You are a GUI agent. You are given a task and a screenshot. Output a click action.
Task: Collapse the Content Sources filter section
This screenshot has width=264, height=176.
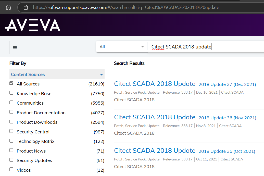(x=57, y=74)
